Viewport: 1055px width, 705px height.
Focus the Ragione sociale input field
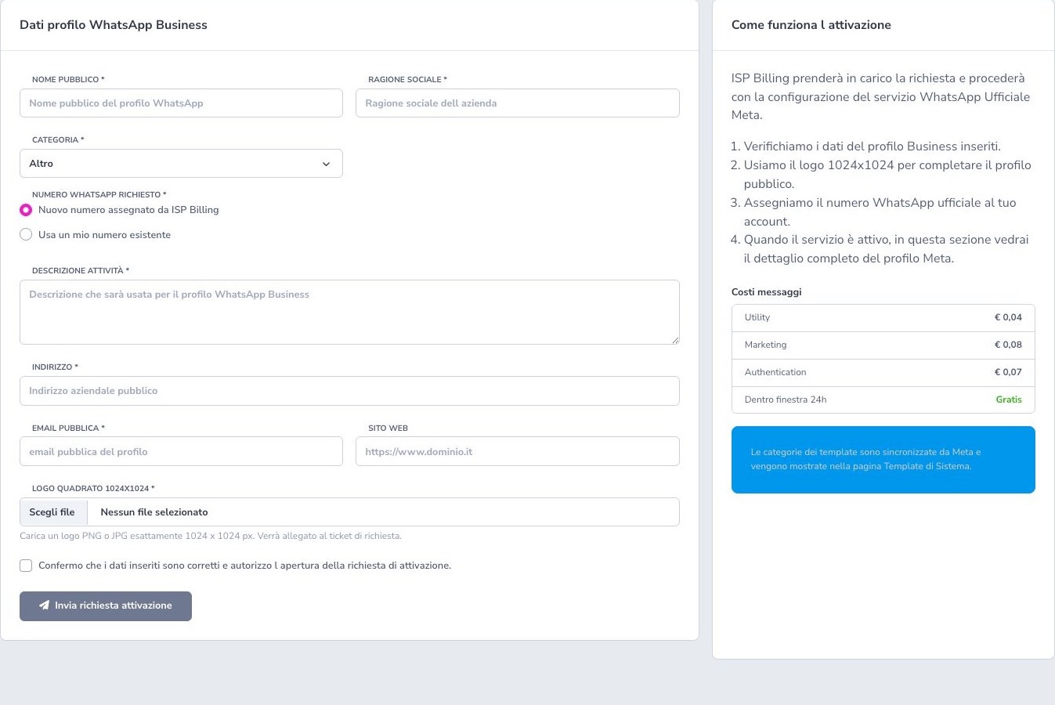pyautogui.click(x=518, y=103)
